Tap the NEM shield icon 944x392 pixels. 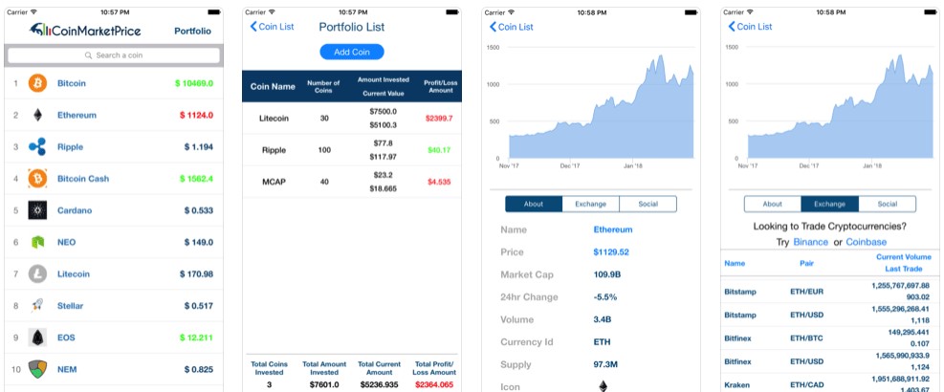(x=37, y=369)
